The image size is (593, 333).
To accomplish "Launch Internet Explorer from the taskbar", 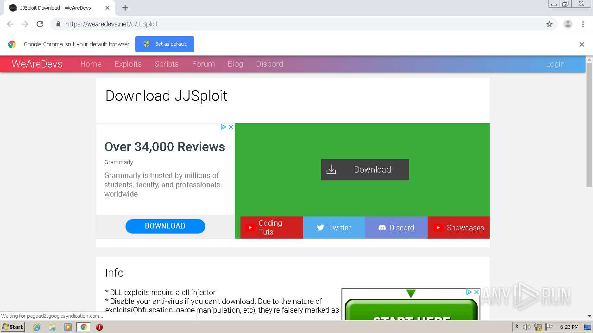I will tap(37, 327).
